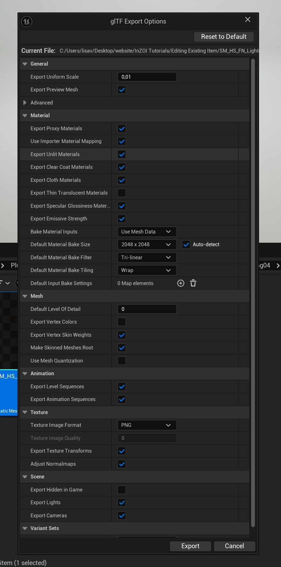Screen dimensions: 281x567
Task: Click Default Level Of Detail field
Action: coord(147,309)
